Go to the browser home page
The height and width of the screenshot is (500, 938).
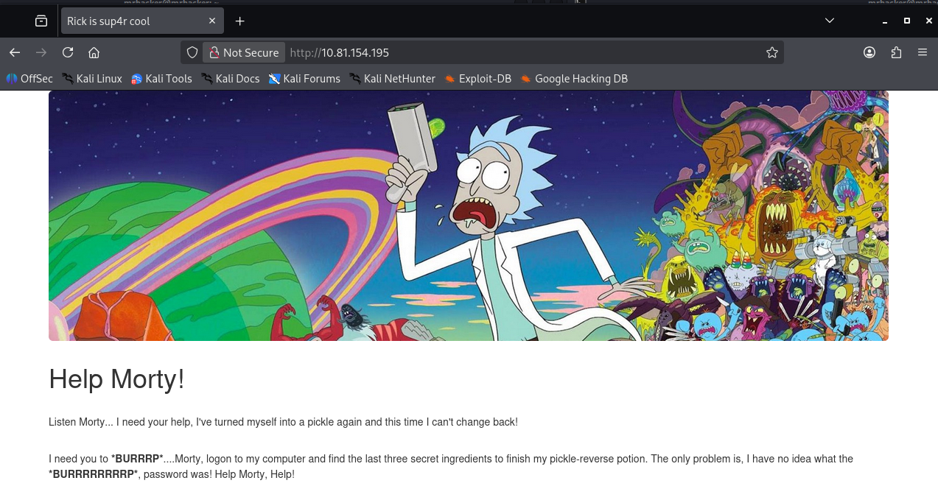pos(94,52)
